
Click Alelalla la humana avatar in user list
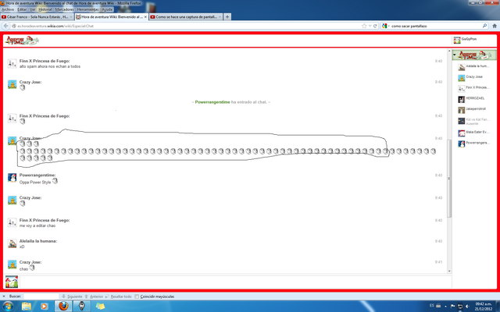click(462, 68)
